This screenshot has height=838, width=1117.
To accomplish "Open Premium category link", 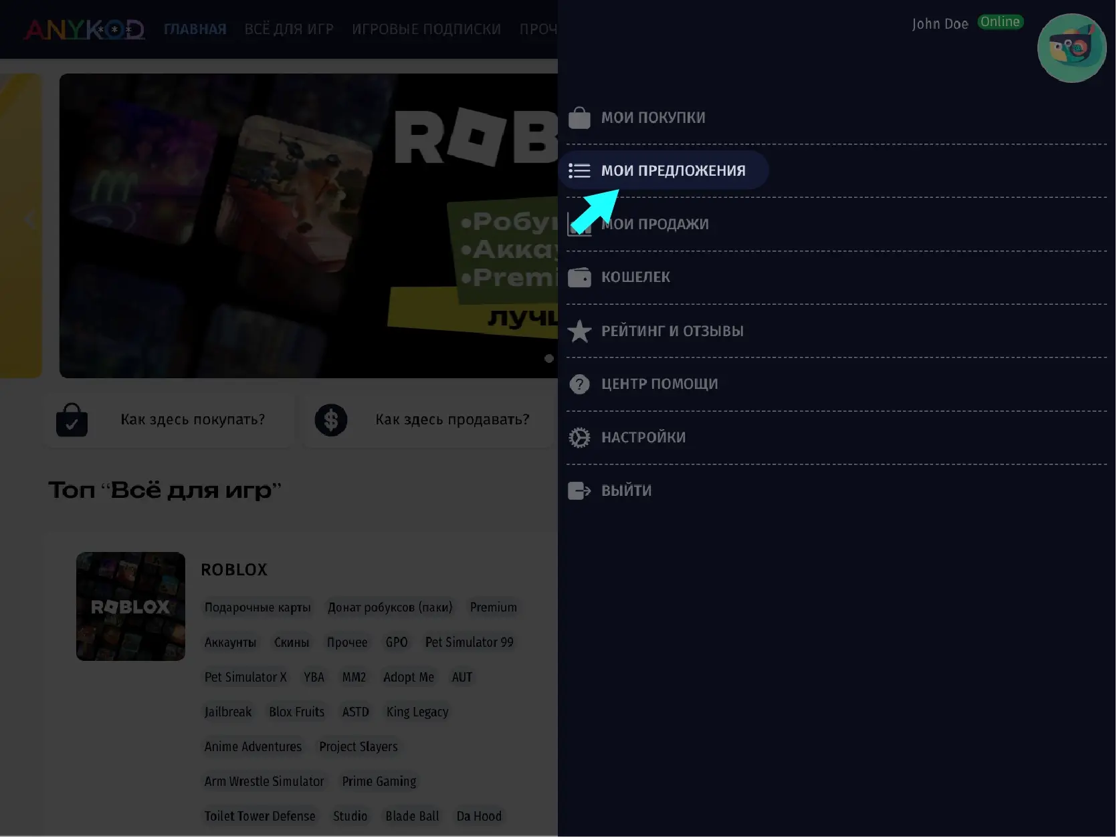I will (x=494, y=607).
